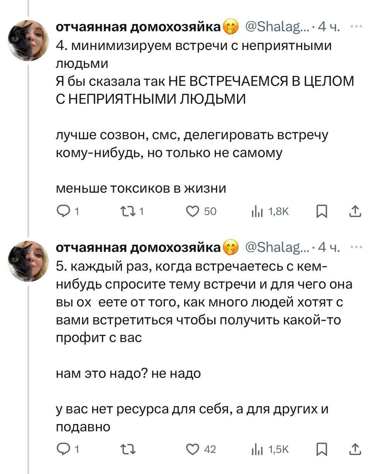View analytics showing 1,5K views

click(256, 449)
